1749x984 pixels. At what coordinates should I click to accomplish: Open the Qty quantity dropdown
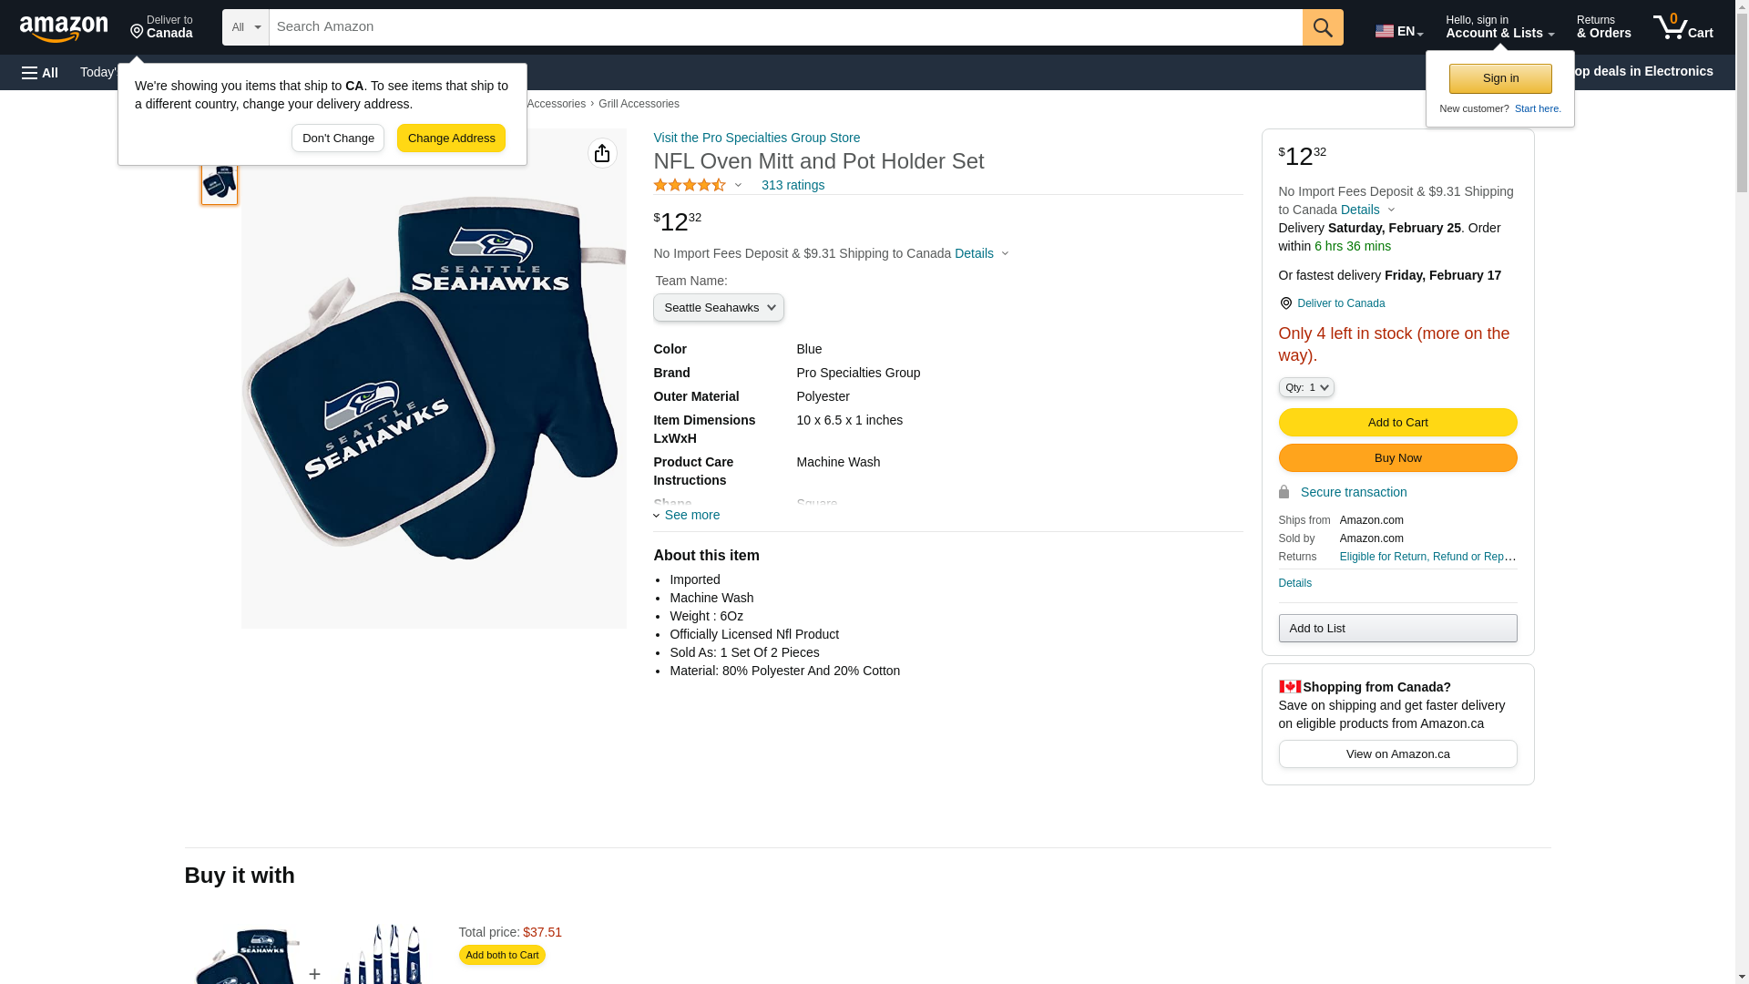pyautogui.click(x=1305, y=388)
